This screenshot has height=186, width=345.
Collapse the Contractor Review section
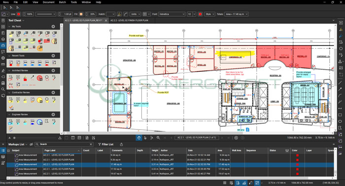(9, 92)
